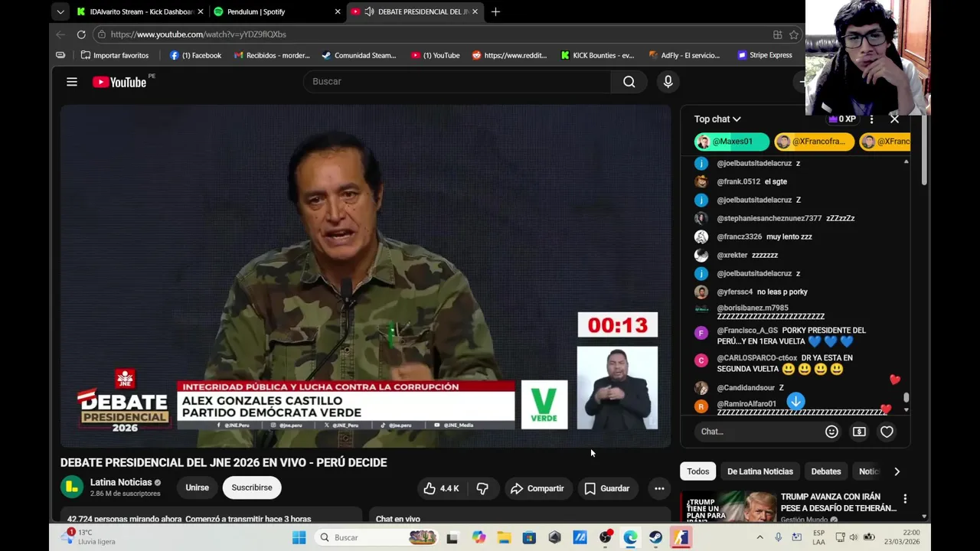Open the Facebook bookmark
980x551 pixels.
[x=195, y=55]
